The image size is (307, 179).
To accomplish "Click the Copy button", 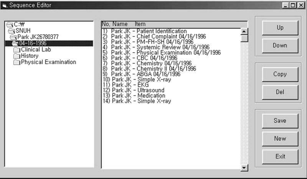I will click(280, 74).
